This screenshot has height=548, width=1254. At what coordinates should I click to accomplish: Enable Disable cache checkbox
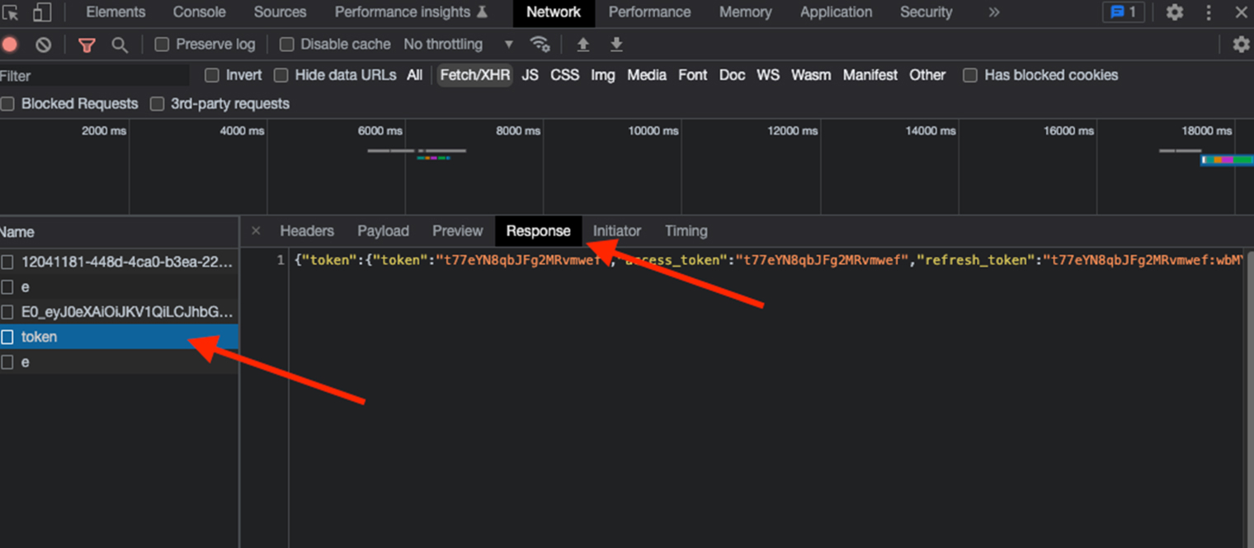pos(287,45)
